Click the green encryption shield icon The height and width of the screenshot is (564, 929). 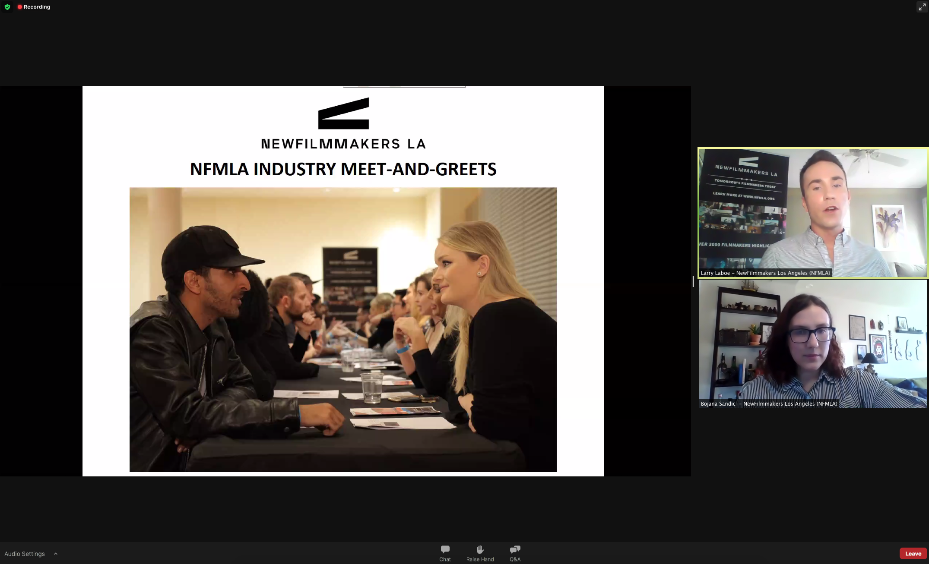(7, 7)
